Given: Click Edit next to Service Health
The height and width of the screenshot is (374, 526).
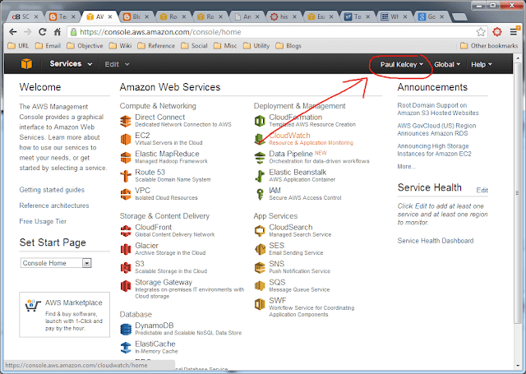Looking at the screenshot, I should (x=482, y=190).
